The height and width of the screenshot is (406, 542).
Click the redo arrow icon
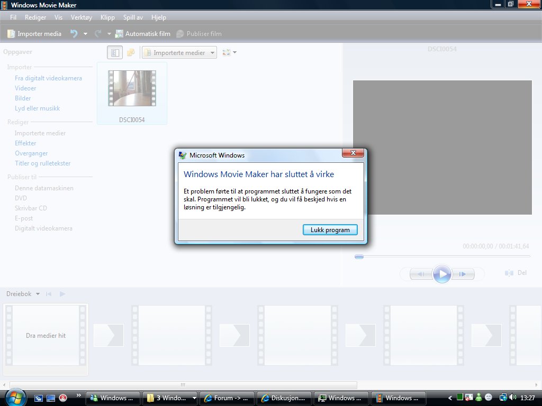tap(98, 33)
